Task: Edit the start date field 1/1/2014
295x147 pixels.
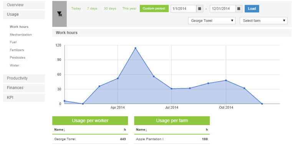Action: 184,9
